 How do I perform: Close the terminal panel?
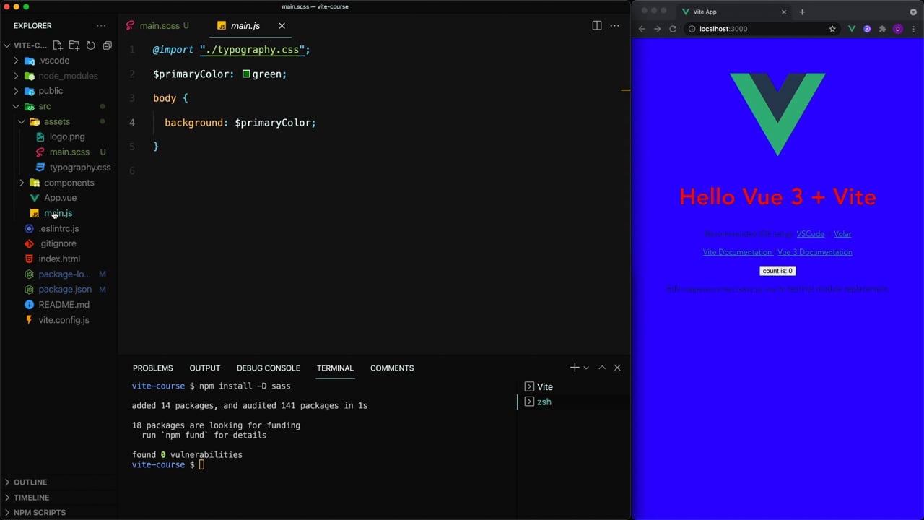(617, 368)
